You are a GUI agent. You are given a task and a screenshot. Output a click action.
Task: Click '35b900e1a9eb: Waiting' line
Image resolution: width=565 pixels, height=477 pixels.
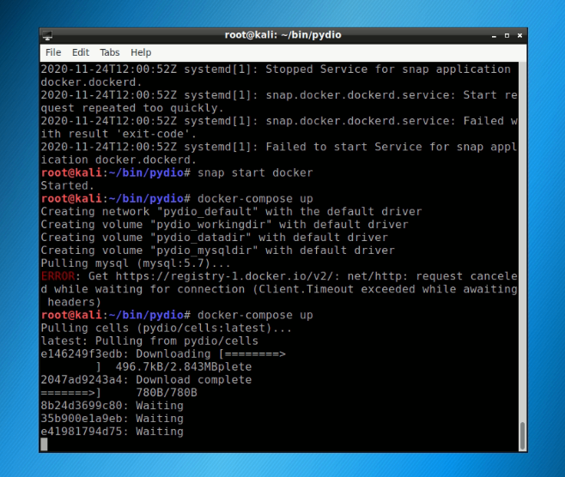112,419
